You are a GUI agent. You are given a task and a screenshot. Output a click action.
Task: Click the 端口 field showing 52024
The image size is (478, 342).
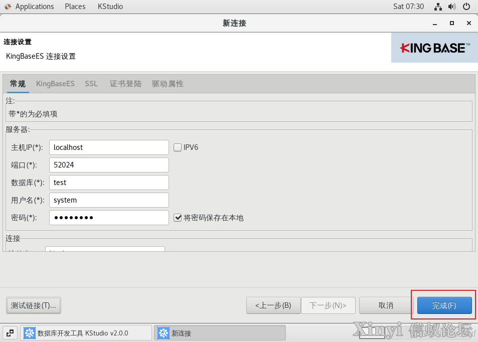pyautogui.click(x=109, y=165)
